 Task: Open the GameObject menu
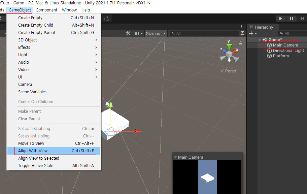coord(20,10)
